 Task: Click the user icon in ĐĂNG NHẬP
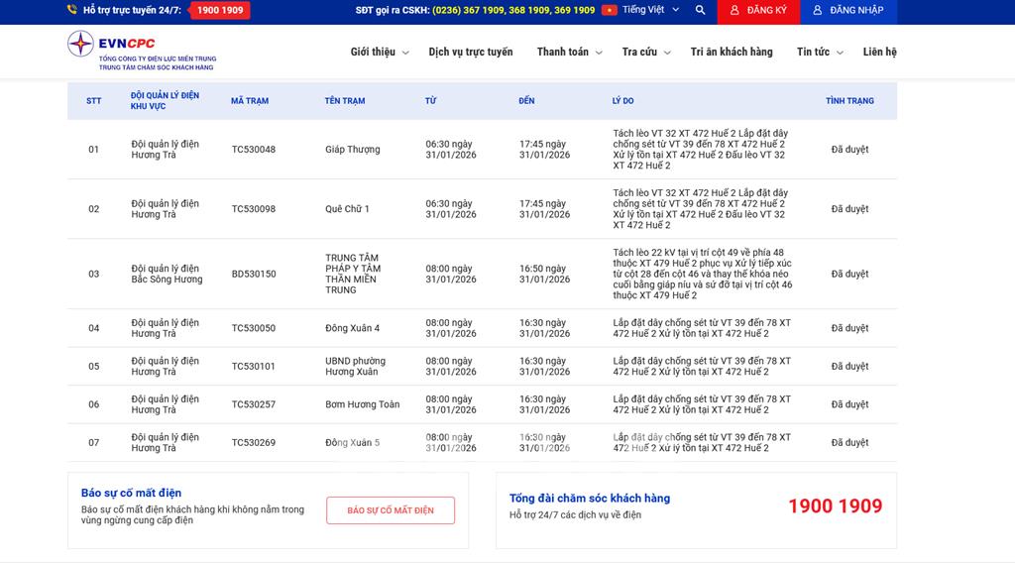point(818,10)
